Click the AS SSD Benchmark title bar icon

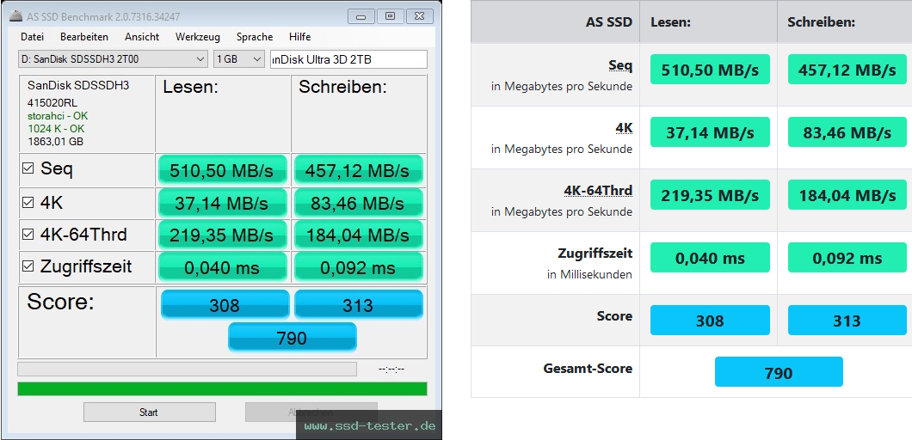(15, 15)
